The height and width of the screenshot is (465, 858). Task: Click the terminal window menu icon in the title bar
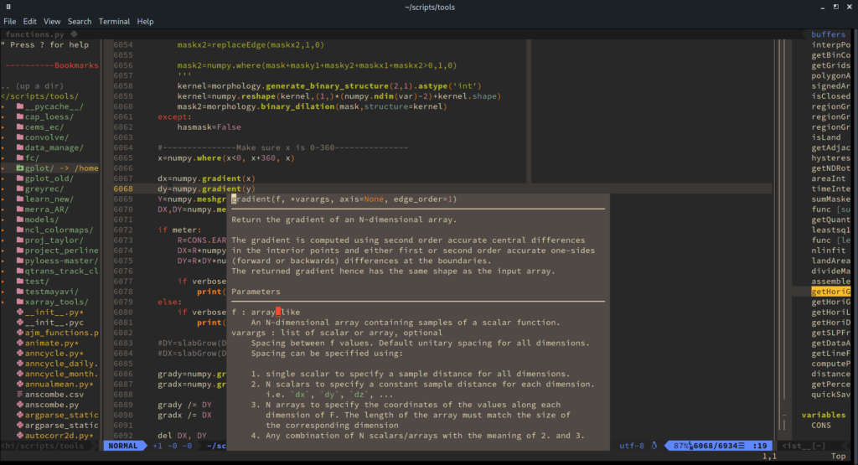click(8, 7)
